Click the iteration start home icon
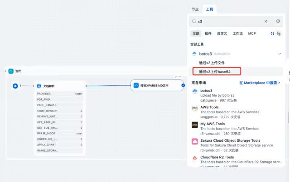Screen dimensions: 290x182 15,86
